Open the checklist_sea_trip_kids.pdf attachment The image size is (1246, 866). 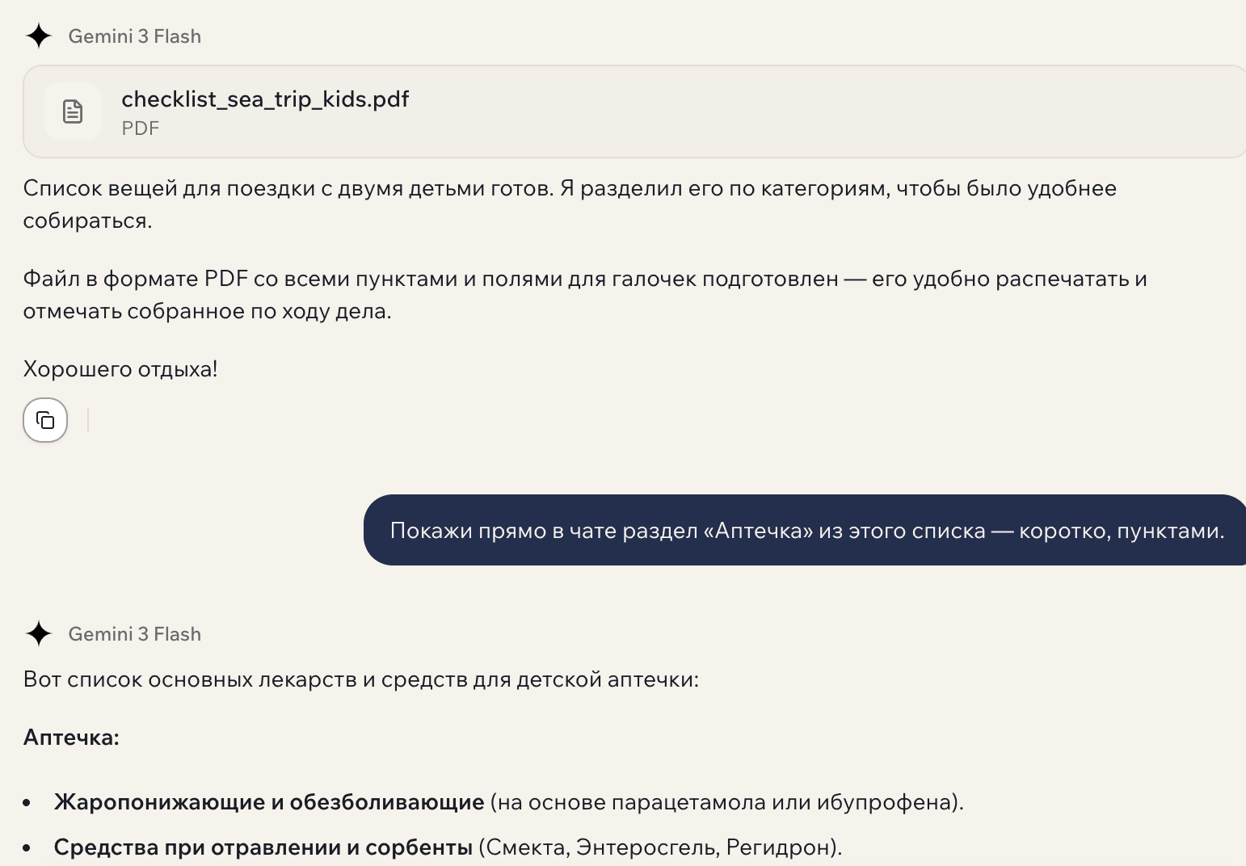[x=635, y=111]
